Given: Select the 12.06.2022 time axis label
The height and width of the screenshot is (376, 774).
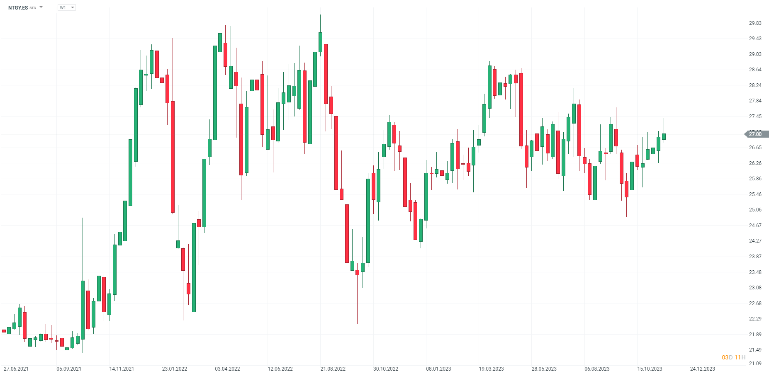Looking at the screenshot, I should pos(280,369).
